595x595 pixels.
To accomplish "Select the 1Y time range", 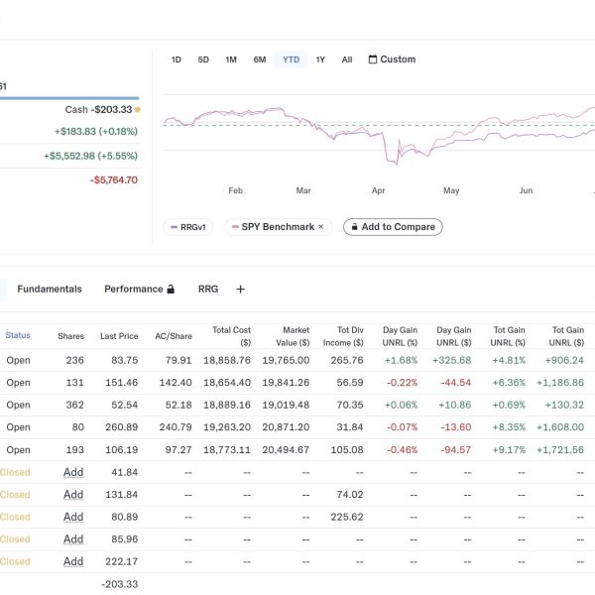I will pyautogui.click(x=320, y=59).
